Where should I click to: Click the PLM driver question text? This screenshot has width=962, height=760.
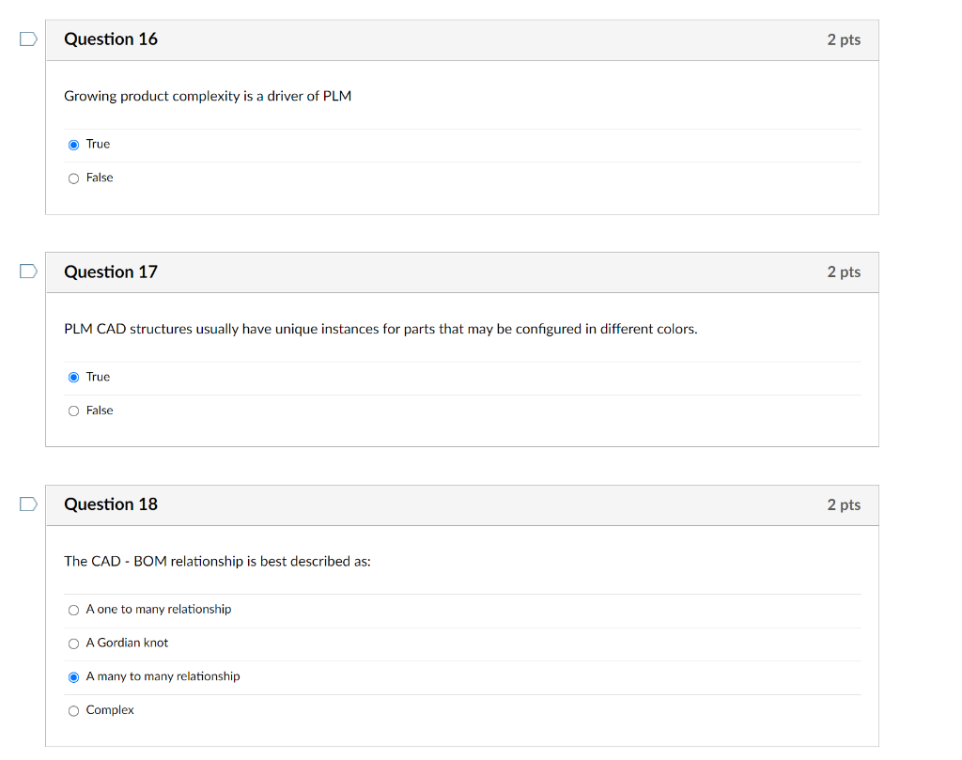click(x=207, y=96)
